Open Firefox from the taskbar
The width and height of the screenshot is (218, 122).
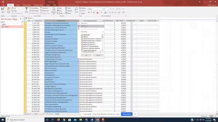pyautogui.click(x=58, y=120)
